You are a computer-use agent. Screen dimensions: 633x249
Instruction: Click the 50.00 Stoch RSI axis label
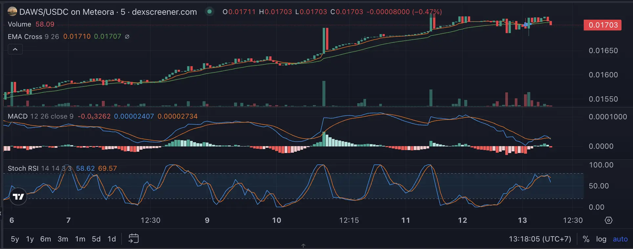[599, 186]
